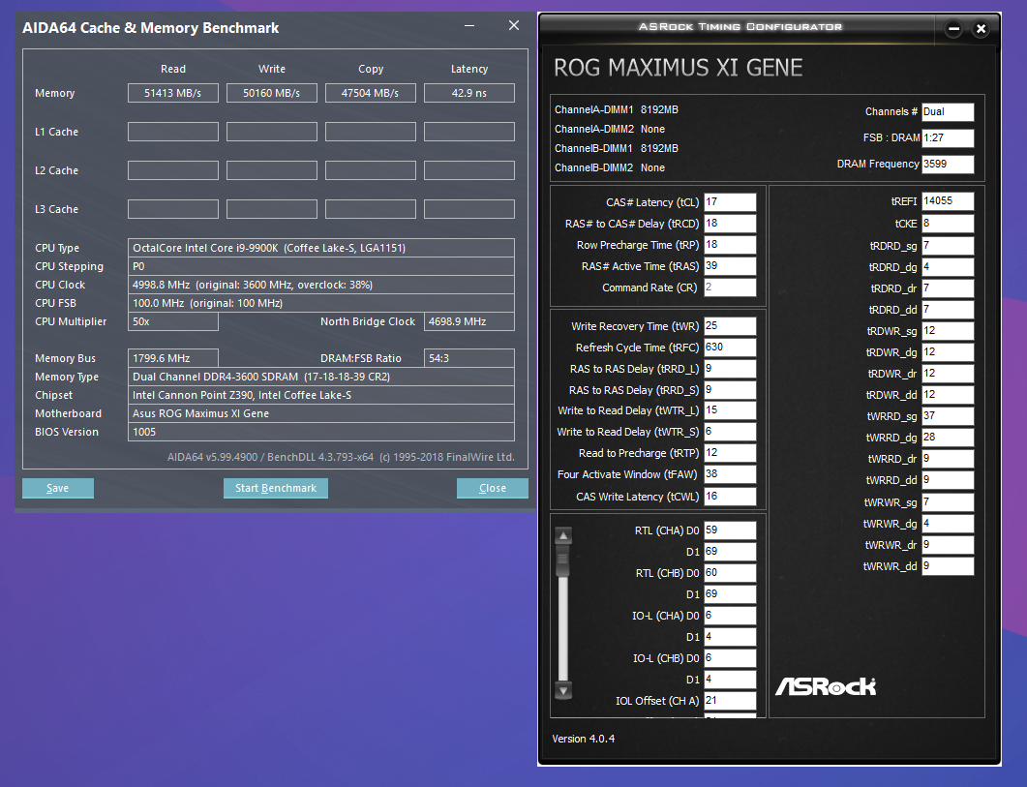Minimize the ASRock Timing Configurator window

pyautogui.click(x=953, y=29)
